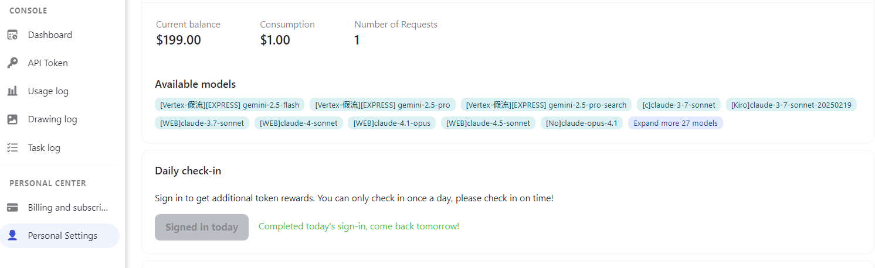875x268 pixels.
Task: Click the Personal Settings user icon
Action: [x=12, y=236]
